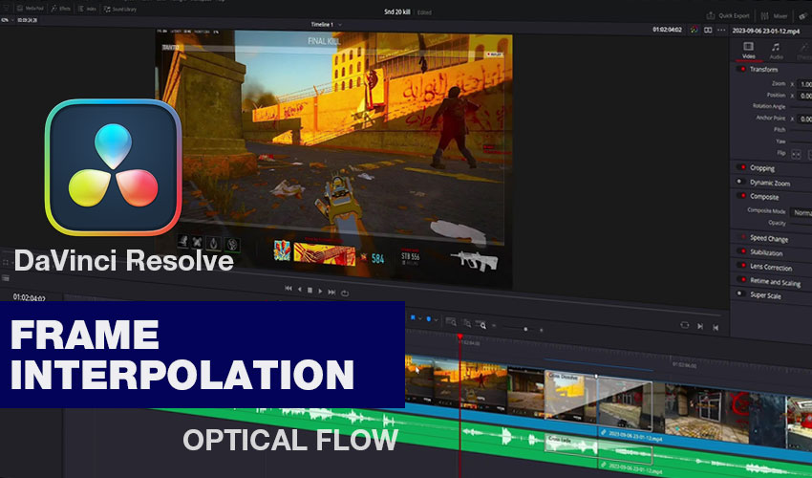812x478 pixels.
Task: Expand the Cropping section
Action: pos(762,168)
